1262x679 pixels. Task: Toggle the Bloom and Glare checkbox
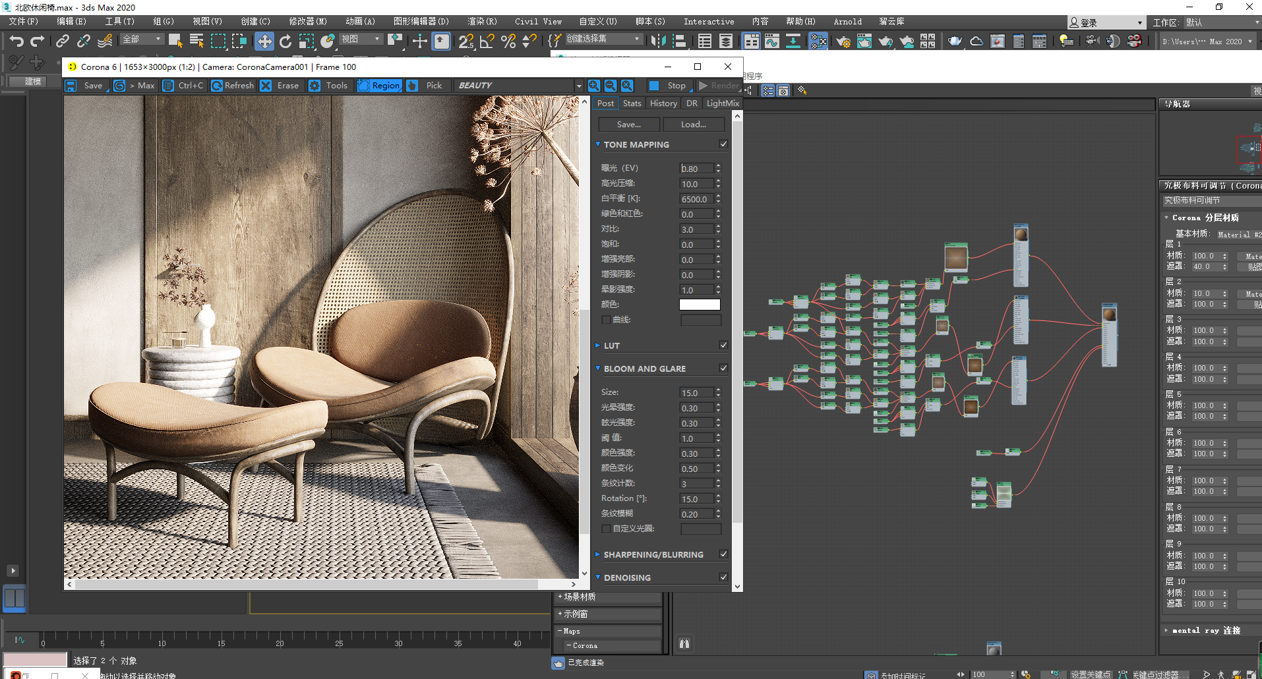[723, 369]
